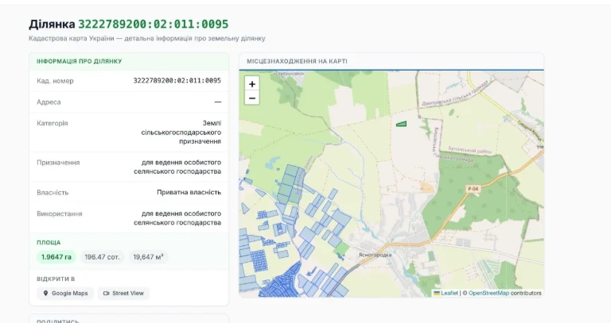This screenshot has width=611, height=323.
Task: Click the 19,647 м² area badge
Action: 149,257
